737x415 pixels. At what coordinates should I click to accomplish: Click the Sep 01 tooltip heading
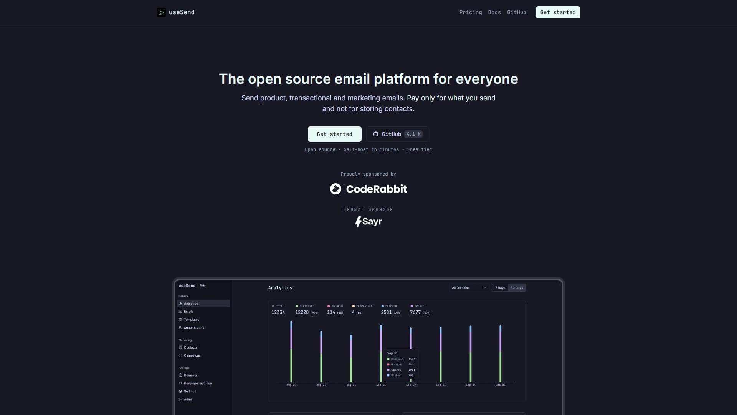click(x=392, y=353)
